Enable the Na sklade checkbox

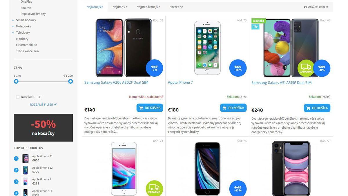coord(18,97)
